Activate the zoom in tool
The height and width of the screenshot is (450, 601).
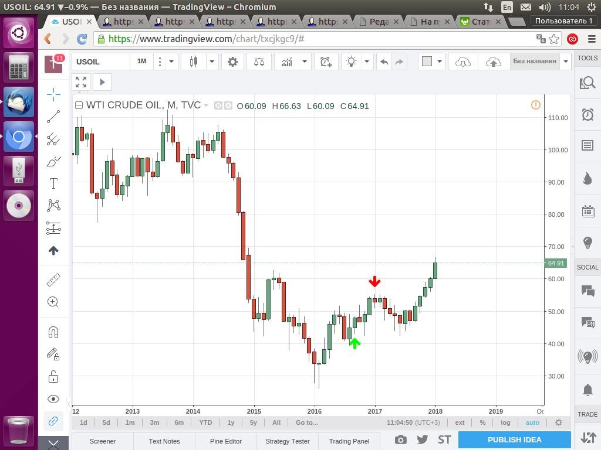pyautogui.click(x=53, y=302)
